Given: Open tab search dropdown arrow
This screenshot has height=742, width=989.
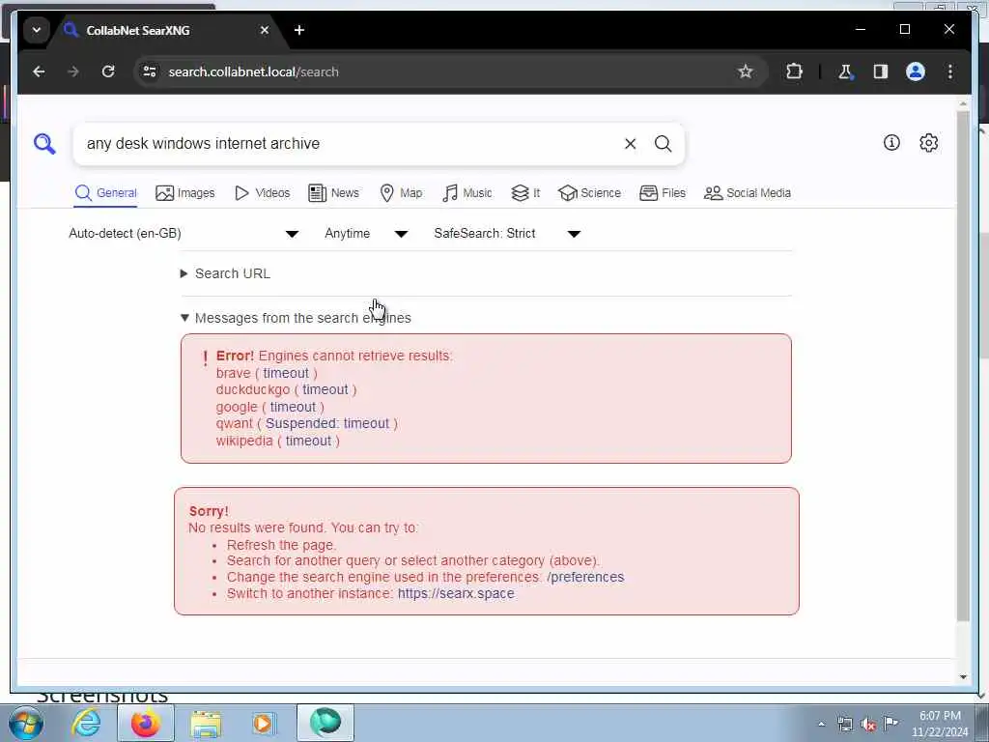Looking at the screenshot, I should point(37,30).
